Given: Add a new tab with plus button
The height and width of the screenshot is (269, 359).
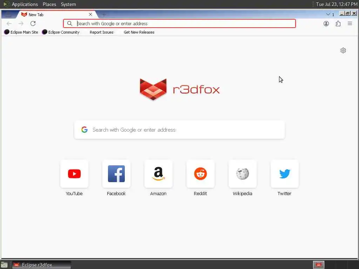Looking at the screenshot, I should click(104, 15).
